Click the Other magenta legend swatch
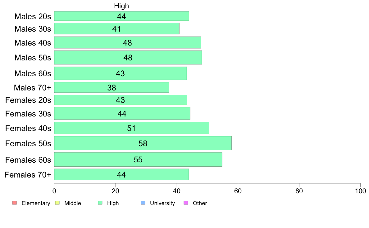The width and height of the screenshot is (369, 228). point(186,203)
